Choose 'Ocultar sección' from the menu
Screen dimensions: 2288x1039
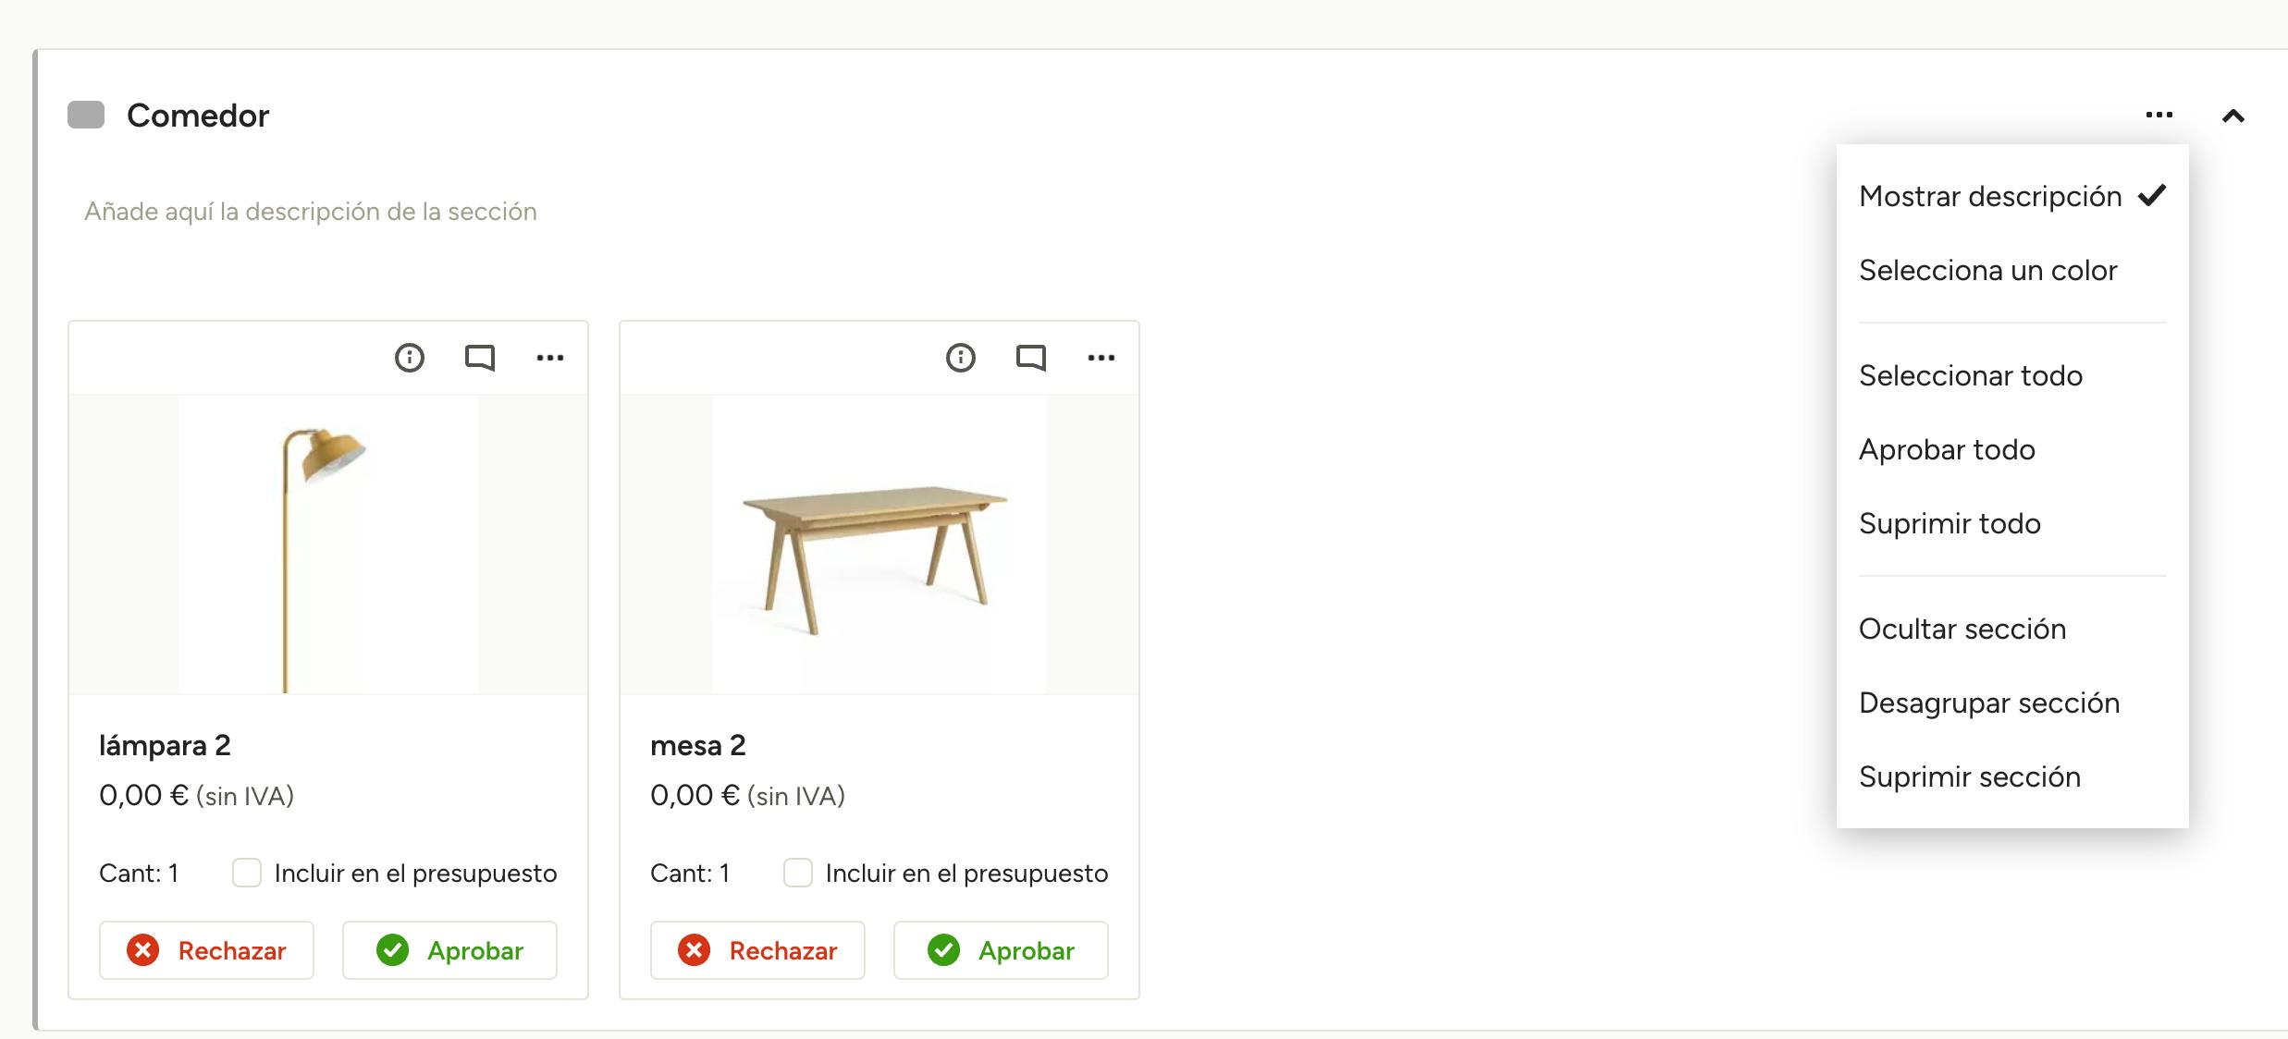point(1962,629)
